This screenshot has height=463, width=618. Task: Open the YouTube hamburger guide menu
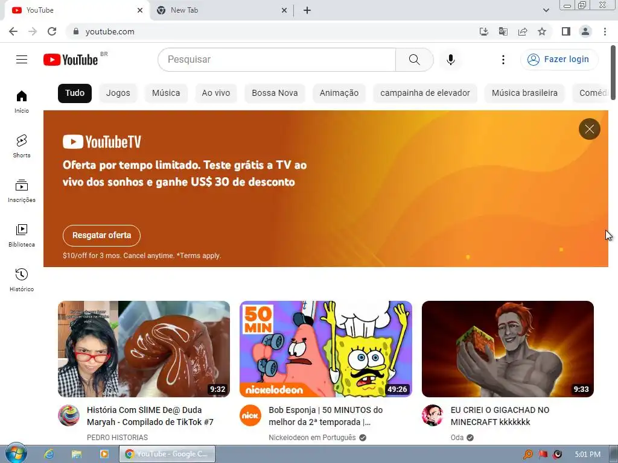(x=22, y=60)
